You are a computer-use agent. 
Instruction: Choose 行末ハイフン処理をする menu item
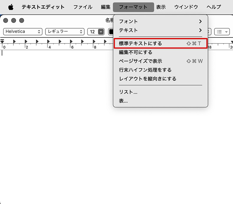(160, 70)
